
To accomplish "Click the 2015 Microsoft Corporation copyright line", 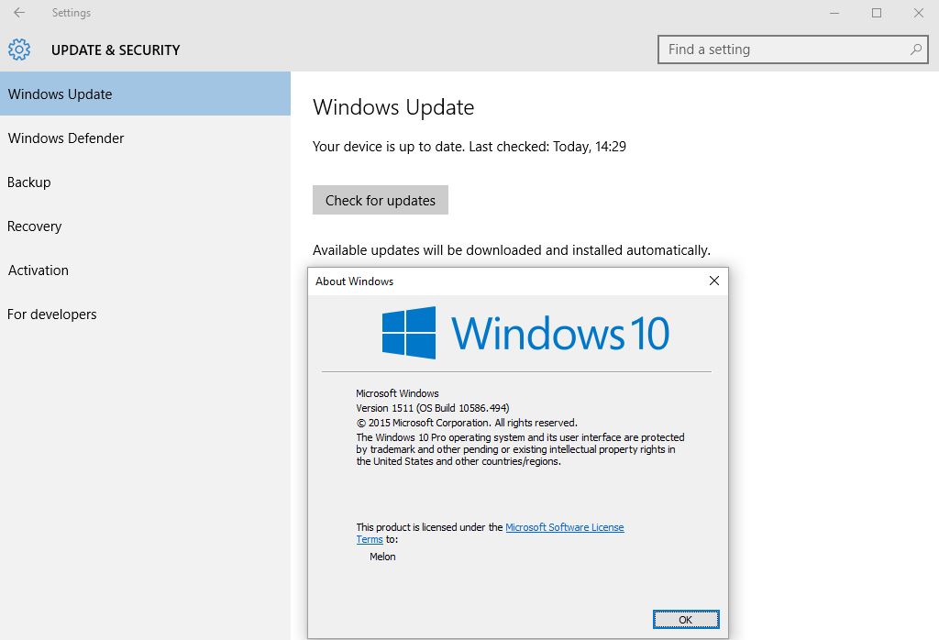I will pyautogui.click(x=467, y=423).
